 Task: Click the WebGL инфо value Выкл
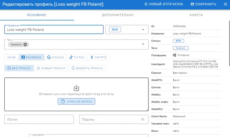176,102
